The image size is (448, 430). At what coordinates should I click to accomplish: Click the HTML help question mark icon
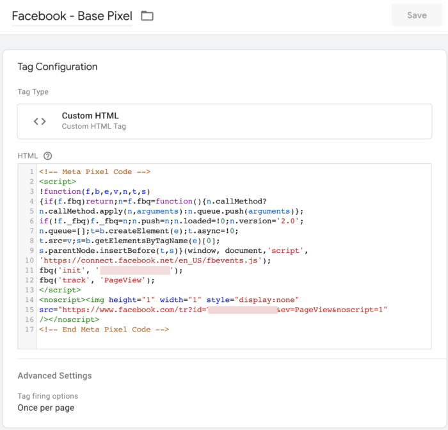tap(48, 156)
